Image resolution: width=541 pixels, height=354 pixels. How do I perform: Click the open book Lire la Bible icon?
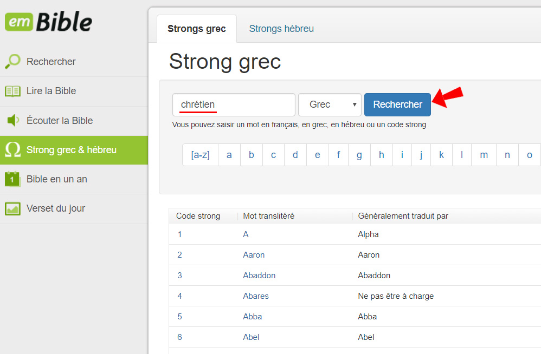pyautogui.click(x=12, y=91)
